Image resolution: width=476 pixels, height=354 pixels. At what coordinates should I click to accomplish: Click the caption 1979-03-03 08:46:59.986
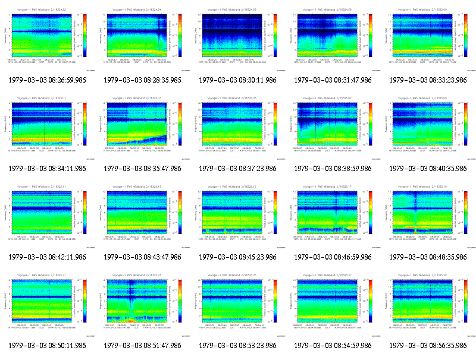pos(333,257)
